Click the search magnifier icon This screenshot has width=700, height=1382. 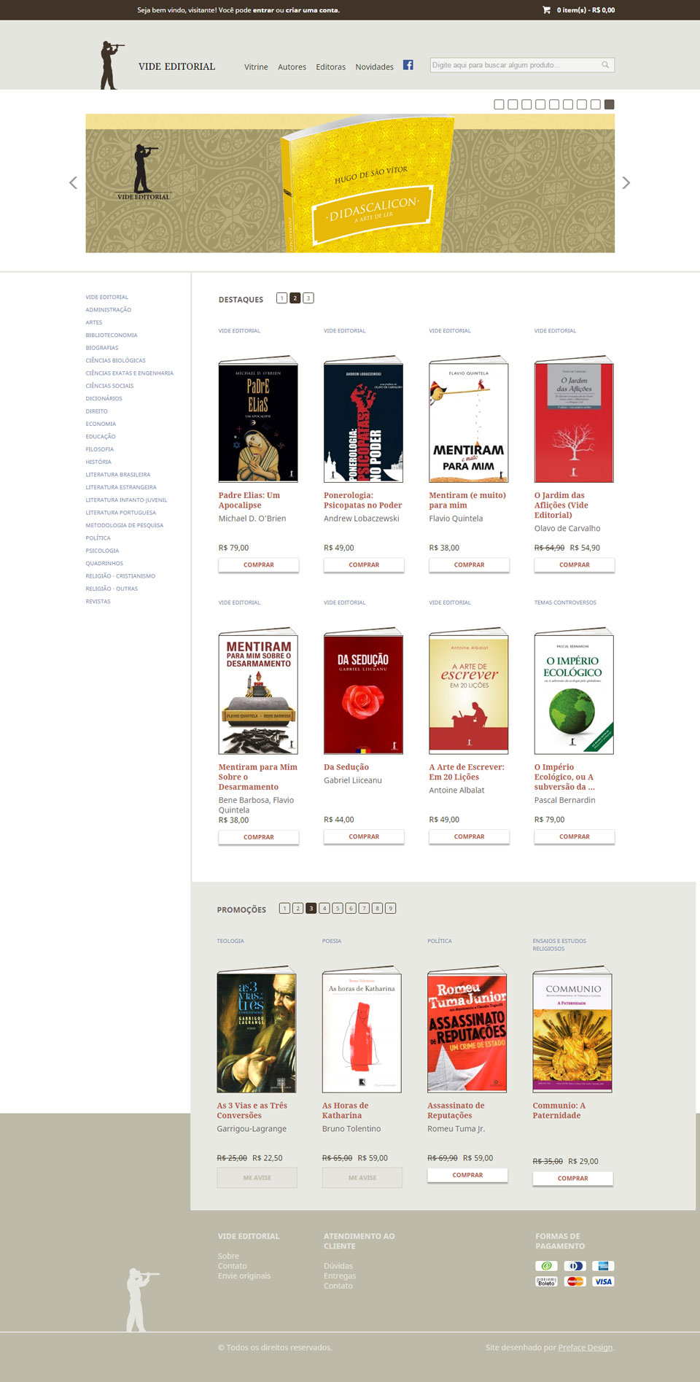pyautogui.click(x=605, y=65)
